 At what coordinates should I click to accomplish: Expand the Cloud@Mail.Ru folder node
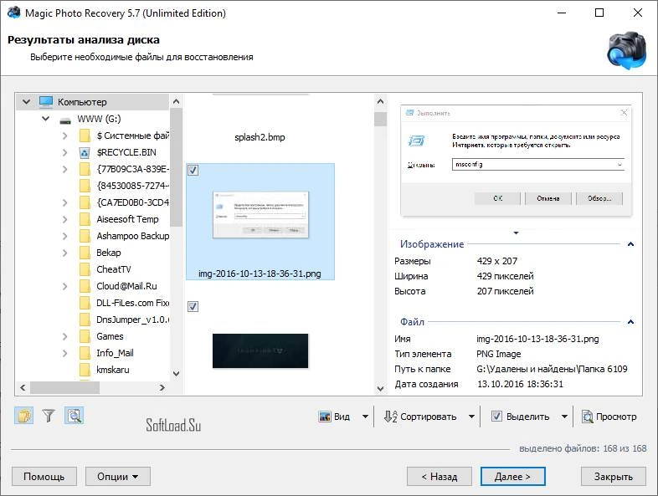coord(65,286)
